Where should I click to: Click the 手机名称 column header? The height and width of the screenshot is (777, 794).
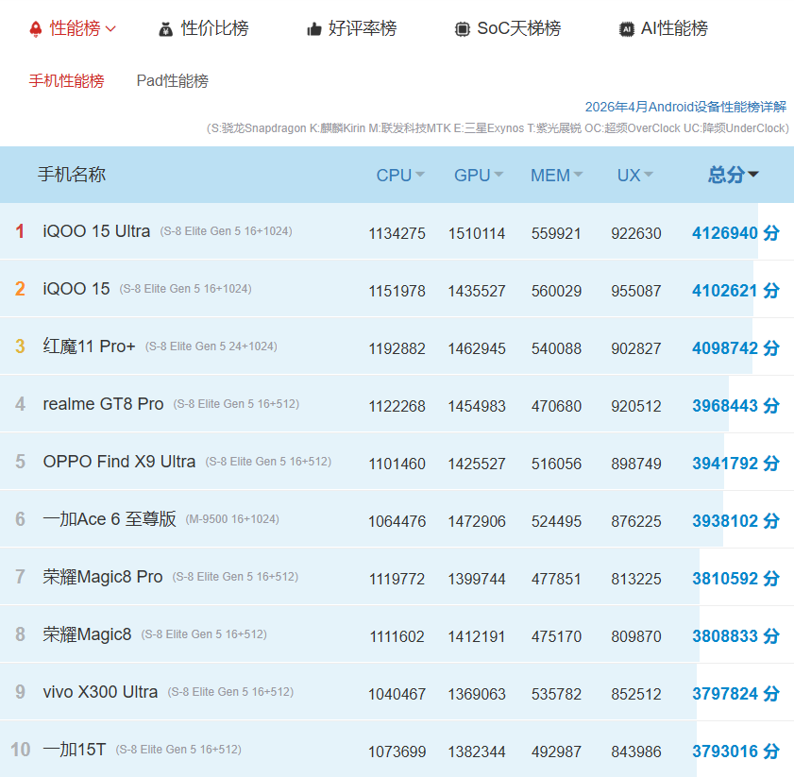coord(72,175)
